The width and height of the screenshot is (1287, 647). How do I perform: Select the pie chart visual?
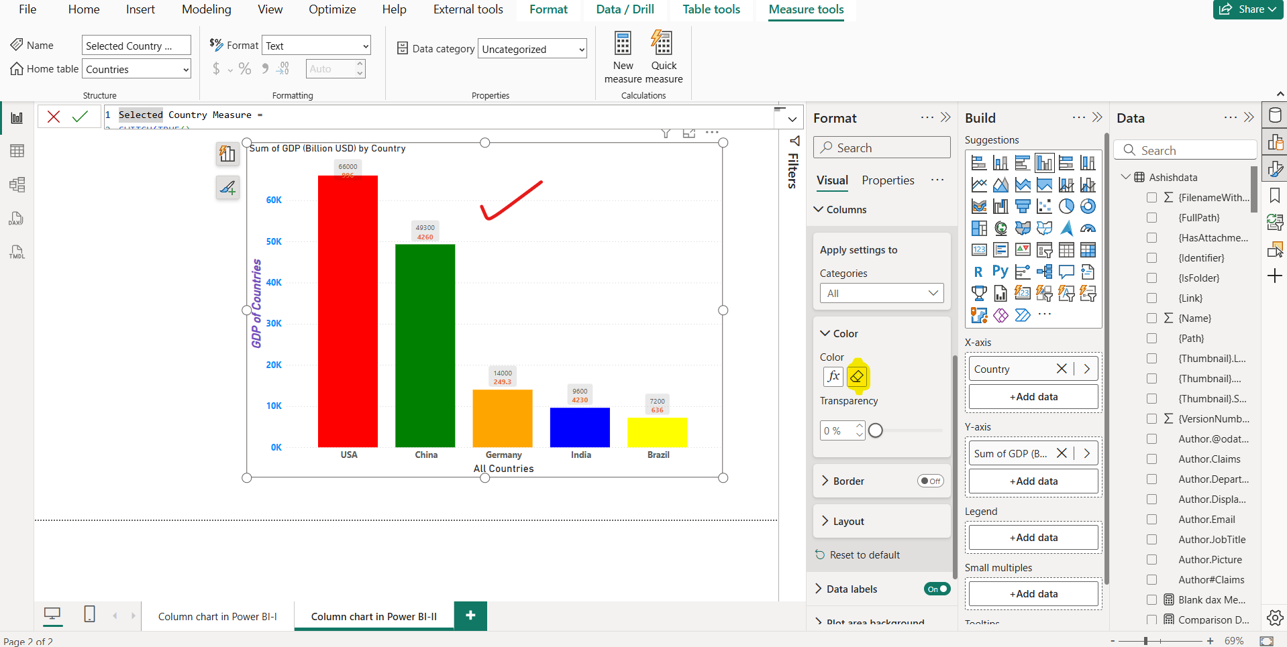(1067, 206)
